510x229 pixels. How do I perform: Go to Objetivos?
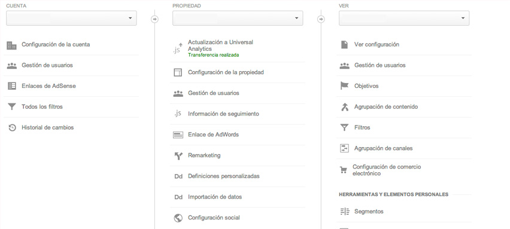tap(366, 86)
